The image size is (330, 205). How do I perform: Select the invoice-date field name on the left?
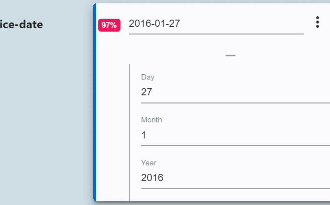click(x=22, y=24)
